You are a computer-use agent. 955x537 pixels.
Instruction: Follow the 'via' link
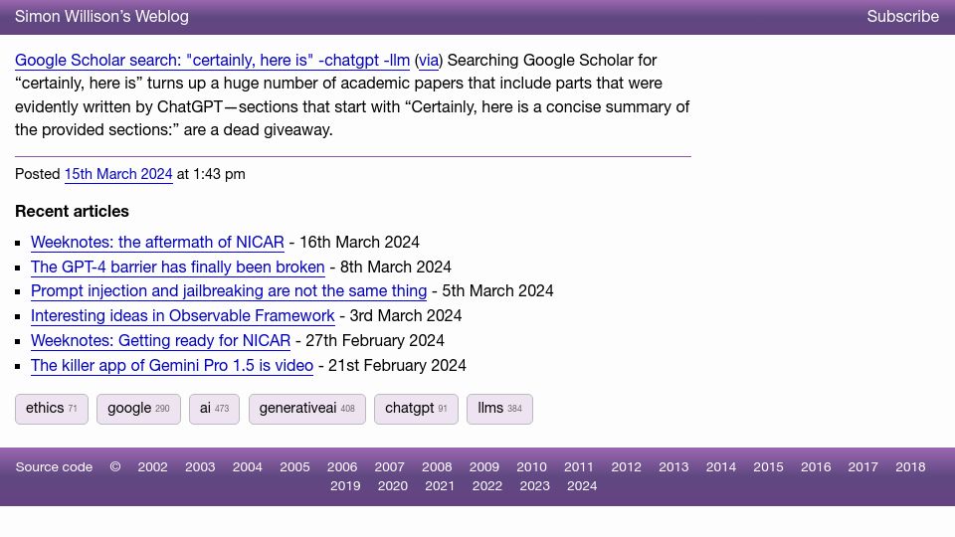429,61
